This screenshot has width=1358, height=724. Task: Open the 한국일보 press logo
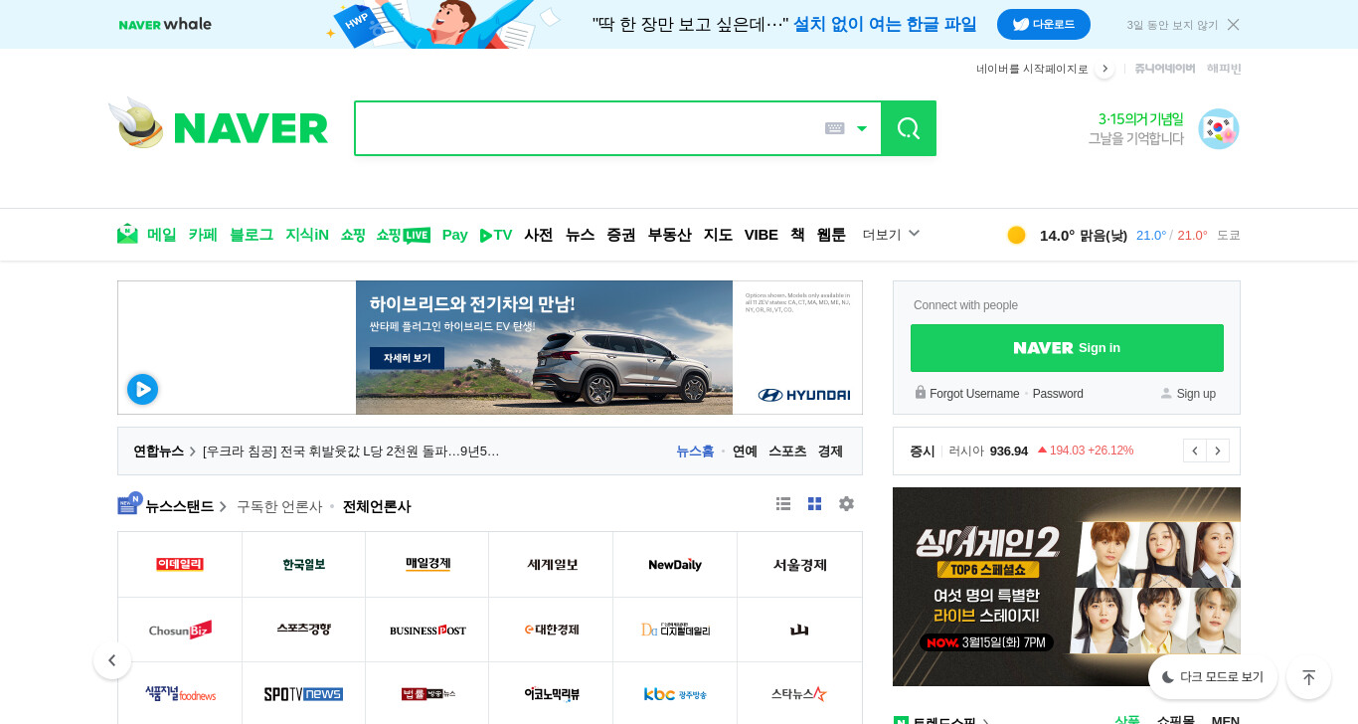(x=304, y=565)
